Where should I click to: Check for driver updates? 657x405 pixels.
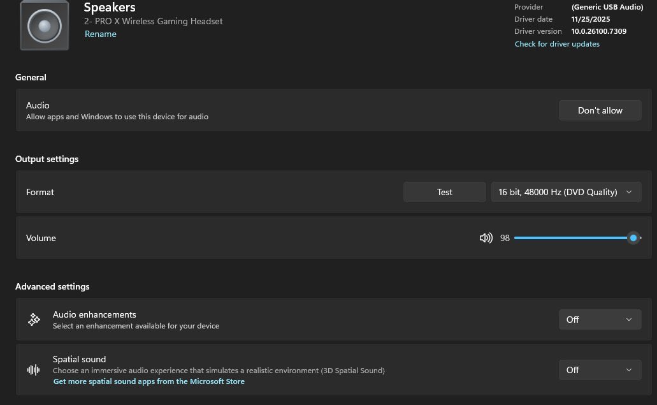click(x=557, y=44)
